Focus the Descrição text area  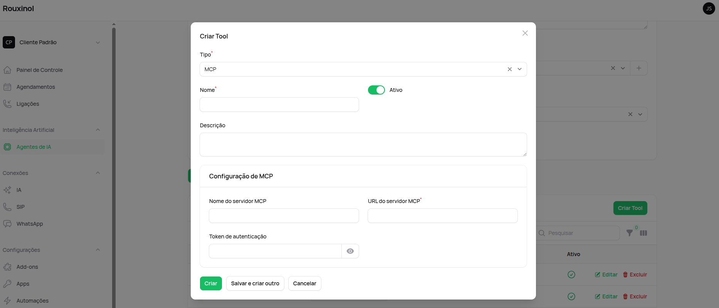pyautogui.click(x=363, y=145)
